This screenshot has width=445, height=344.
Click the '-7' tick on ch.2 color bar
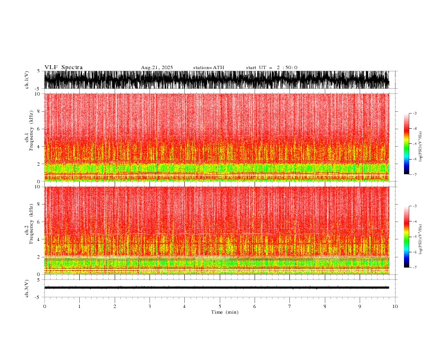coord(415,268)
